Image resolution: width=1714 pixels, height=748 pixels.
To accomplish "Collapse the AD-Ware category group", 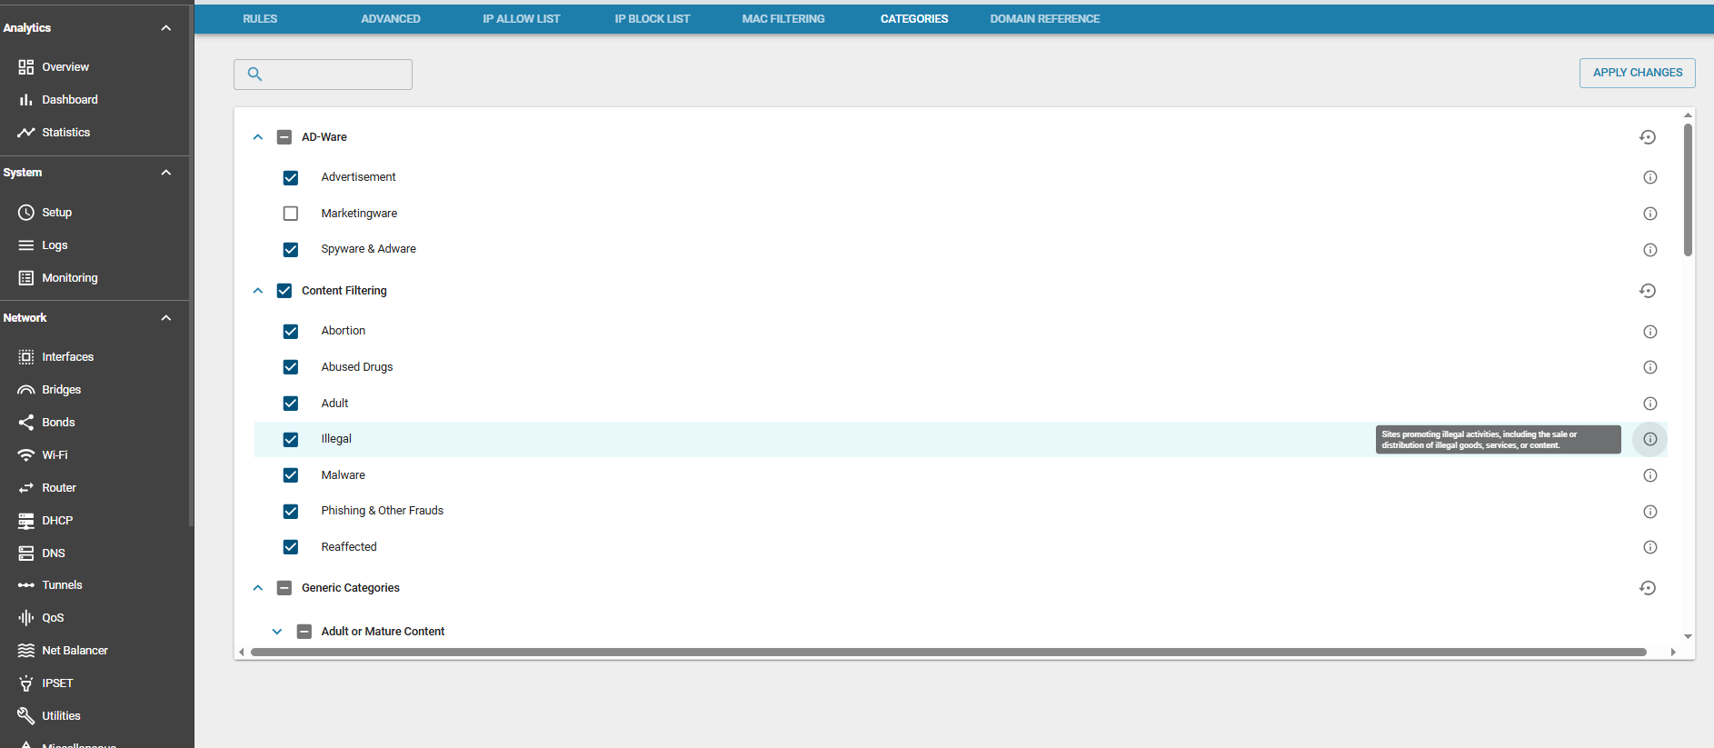I will point(258,137).
